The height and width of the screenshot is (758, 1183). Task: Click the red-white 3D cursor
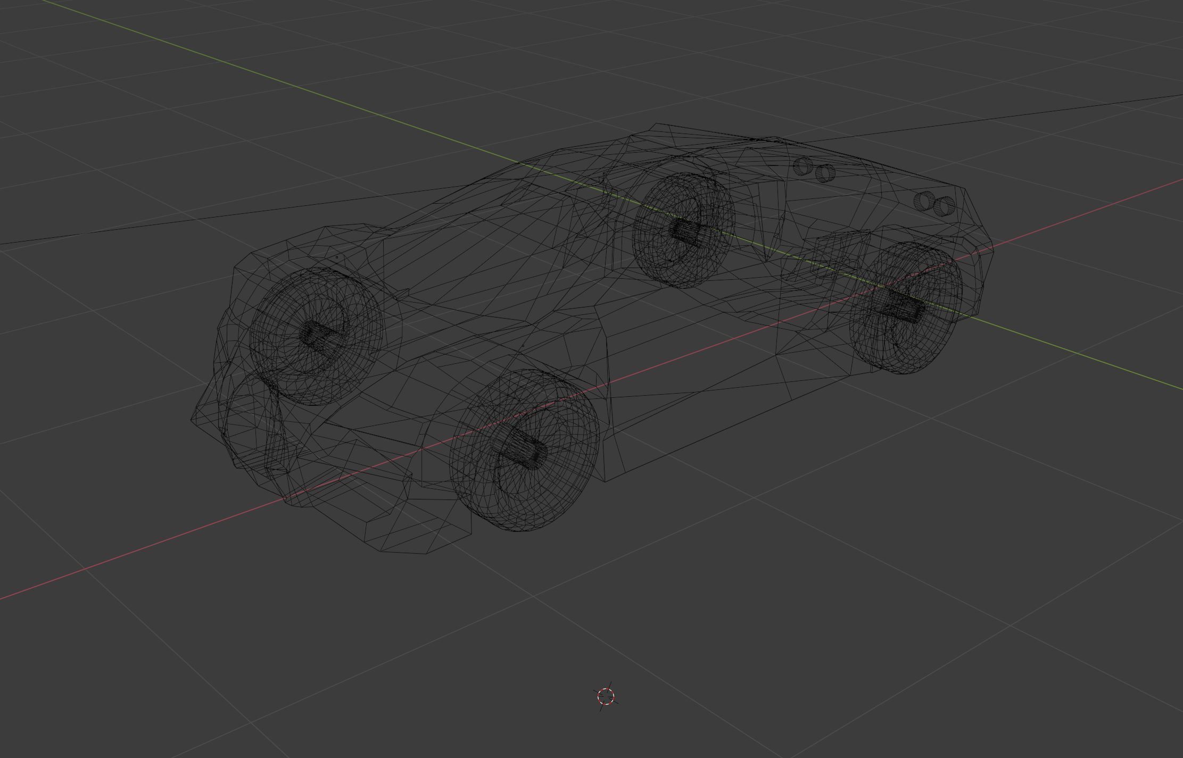[606, 696]
